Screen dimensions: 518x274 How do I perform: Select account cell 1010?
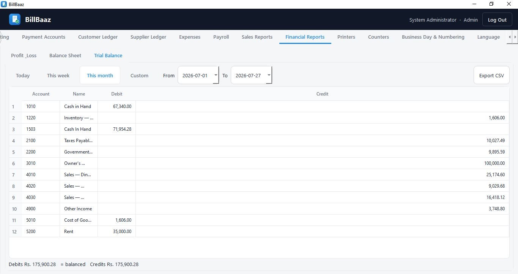[x=41, y=106]
